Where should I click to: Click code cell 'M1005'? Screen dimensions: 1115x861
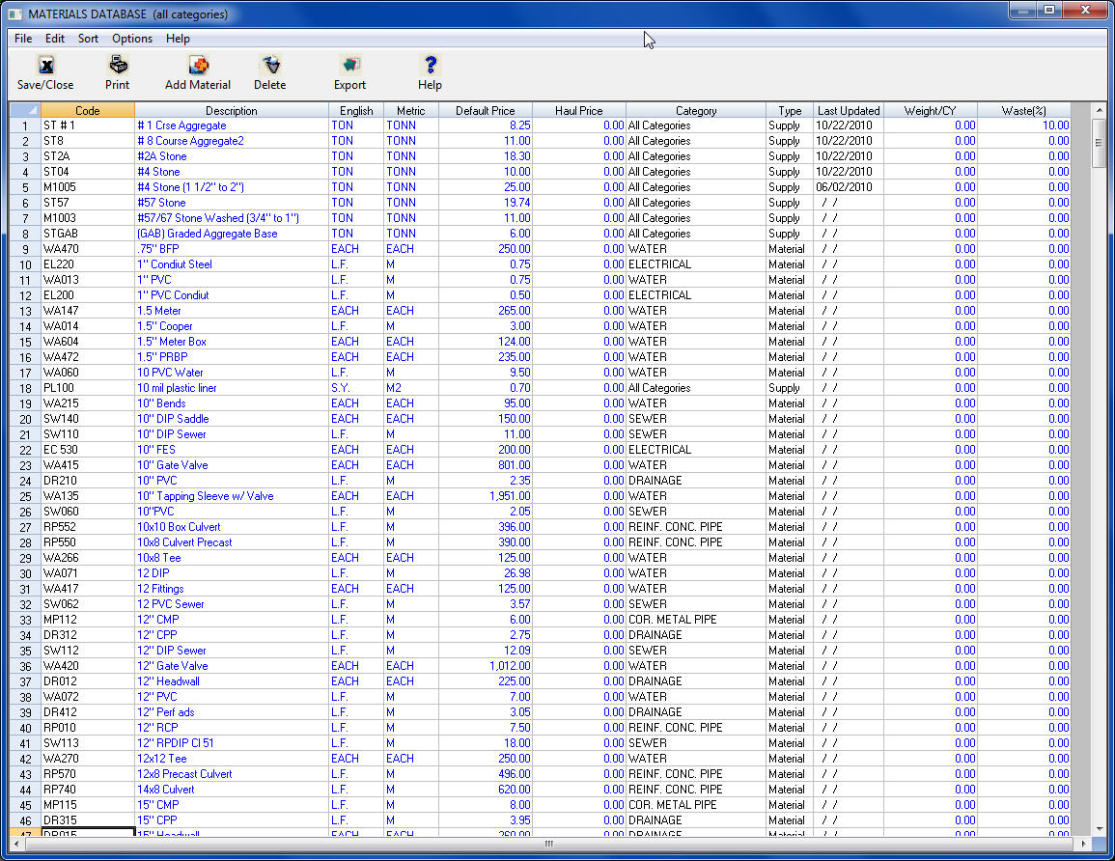88,187
